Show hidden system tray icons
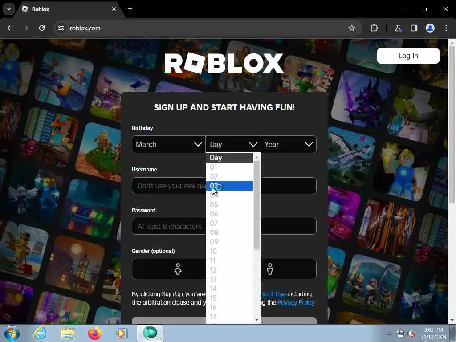The width and height of the screenshot is (456, 342). (x=389, y=334)
